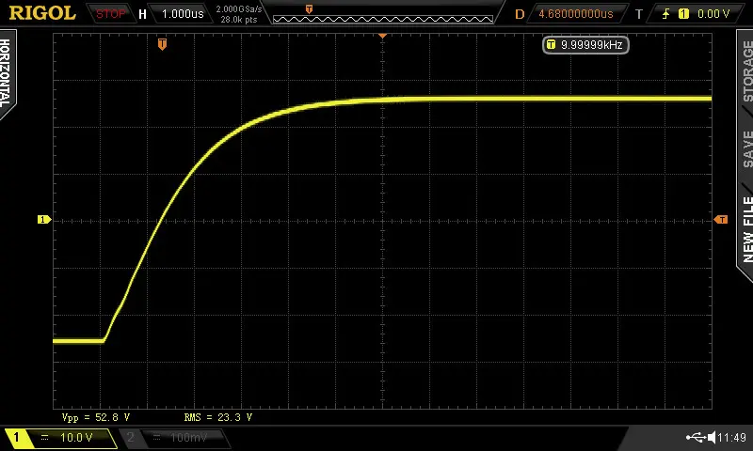
Task: Click the orange T trigger position marker on grid
Action: pyautogui.click(x=162, y=44)
